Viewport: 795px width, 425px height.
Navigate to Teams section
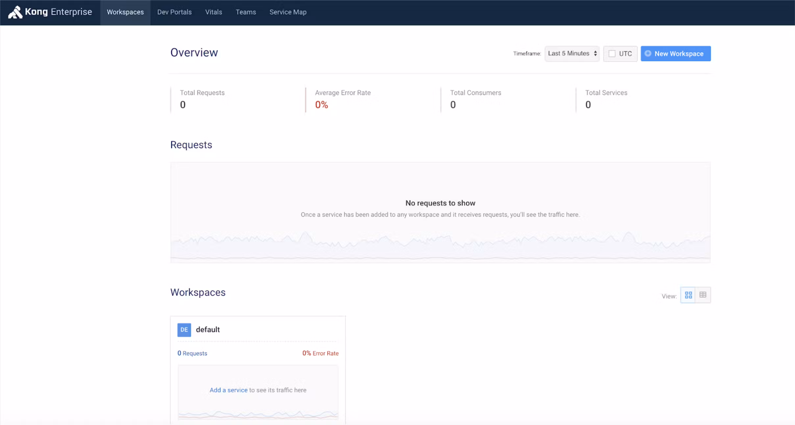[x=246, y=12]
